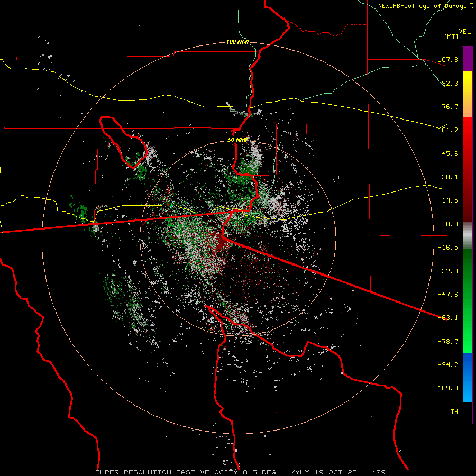Click the 107.8 legend value
476x476 pixels.
pyautogui.click(x=448, y=59)
